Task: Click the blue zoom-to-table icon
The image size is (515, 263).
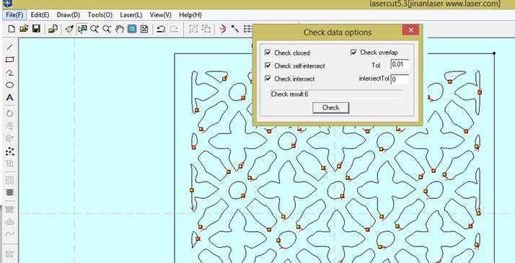Action: tap(132, 30)
